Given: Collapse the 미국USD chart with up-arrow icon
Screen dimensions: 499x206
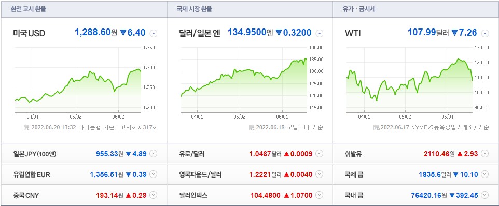Looking at the screenshot, I should click(154, 33).
